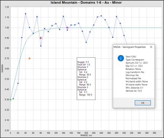Click the 'Structure 1:' line in model box
Image resolution: width=164 pixels, height=138 pixels.
point(83,67)
